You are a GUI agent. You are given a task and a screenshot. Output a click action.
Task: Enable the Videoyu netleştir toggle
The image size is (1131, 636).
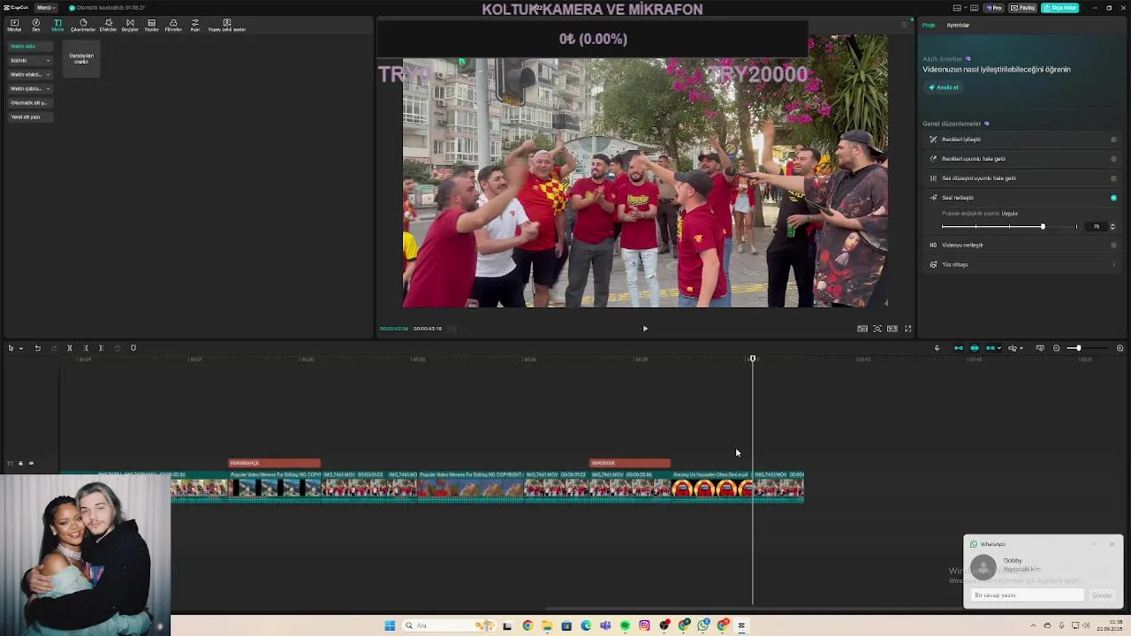(x=1113, y=245)
